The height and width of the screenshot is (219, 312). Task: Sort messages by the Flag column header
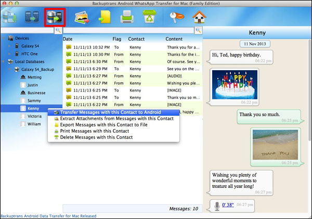(x=117, y=39)
